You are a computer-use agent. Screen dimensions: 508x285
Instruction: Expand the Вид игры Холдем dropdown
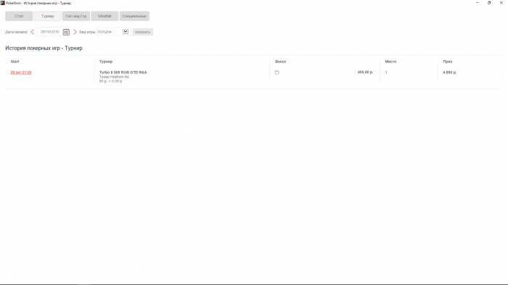126,31
